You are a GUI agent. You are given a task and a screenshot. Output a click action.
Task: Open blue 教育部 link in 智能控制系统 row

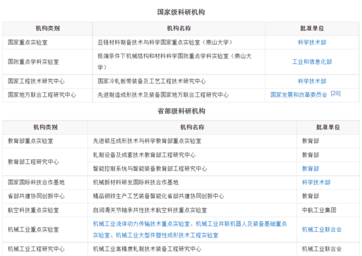(x=310, y=168)
